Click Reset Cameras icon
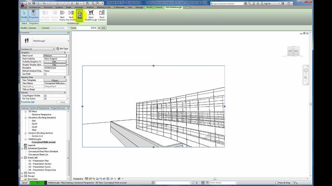The height and width of the screenshot is (186, 332). (102, 16)
